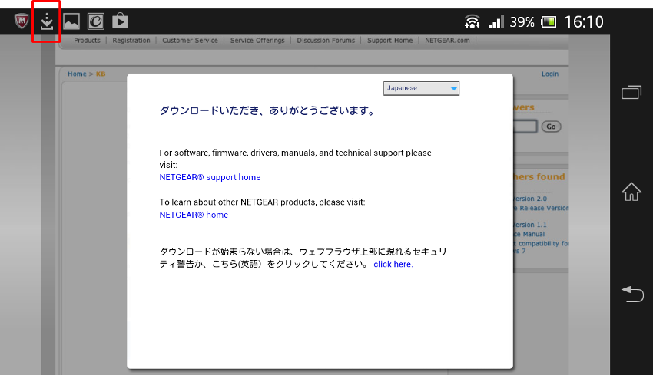Screen dimensions: 653x375
Task: Open the Support Home menu item
Action: click(389, 41)
